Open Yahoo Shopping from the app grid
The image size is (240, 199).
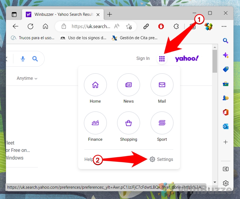(x=128, y=123)
